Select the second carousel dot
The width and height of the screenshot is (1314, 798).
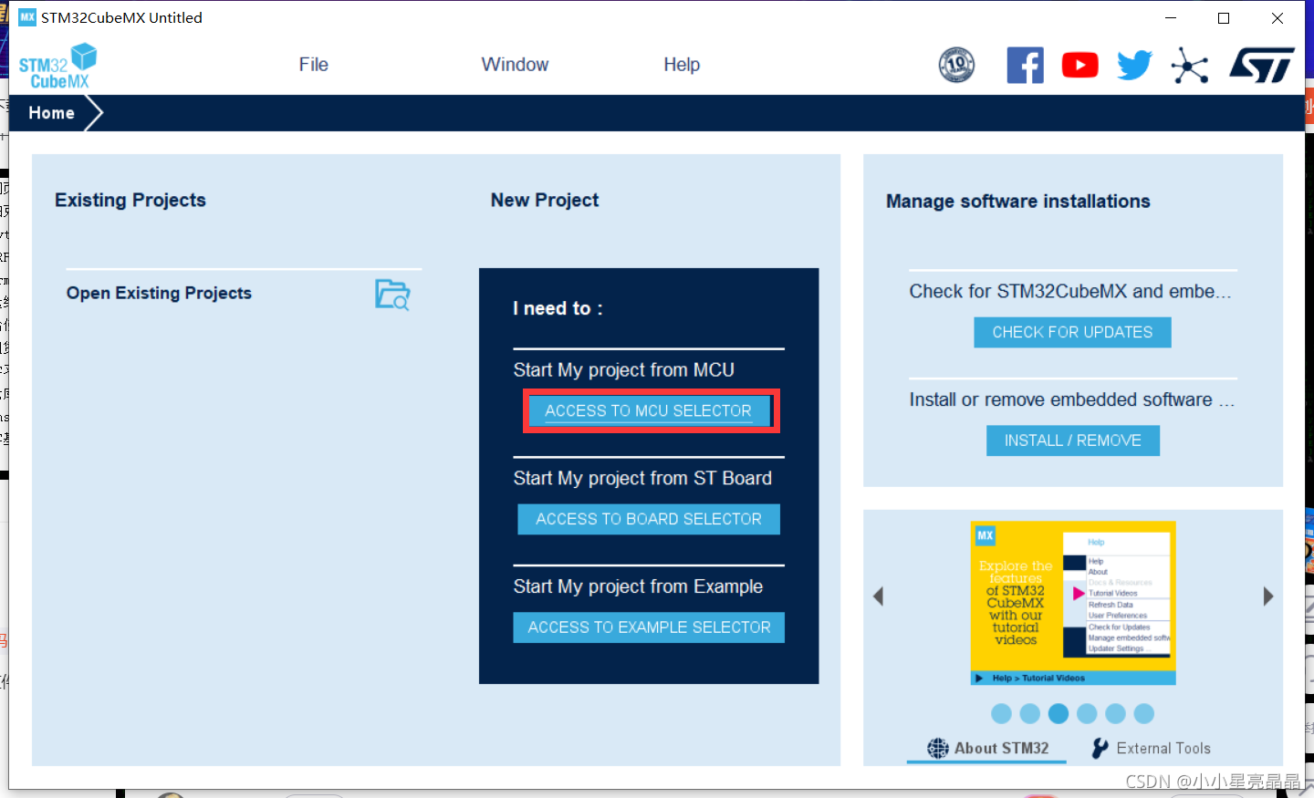click(1030, 713)
